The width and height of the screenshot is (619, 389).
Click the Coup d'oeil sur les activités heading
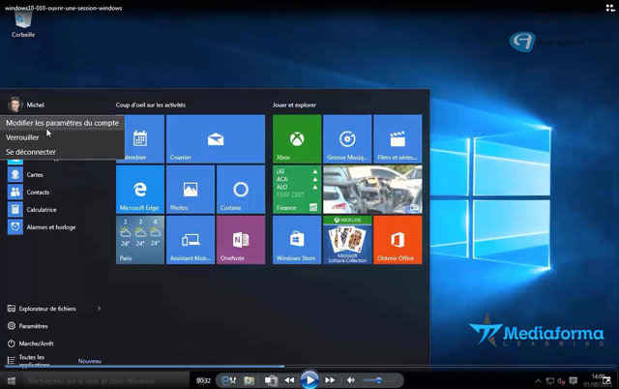coord(151,105)
